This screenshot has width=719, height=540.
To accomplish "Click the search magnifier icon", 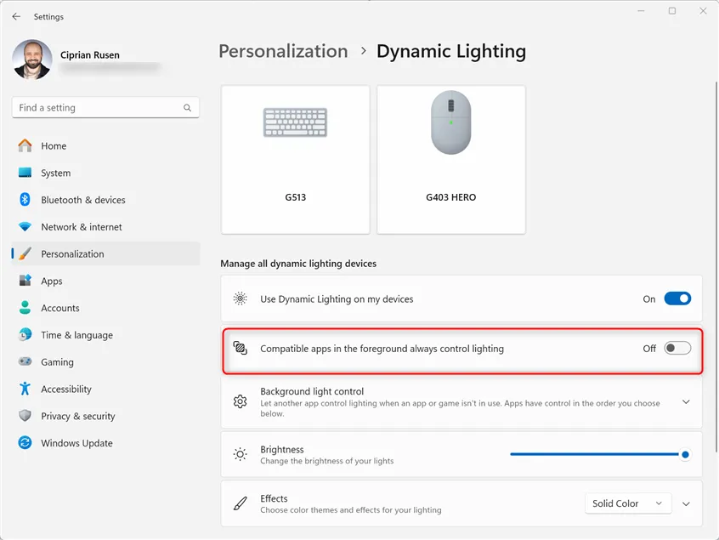I will [x=187, y=108].
